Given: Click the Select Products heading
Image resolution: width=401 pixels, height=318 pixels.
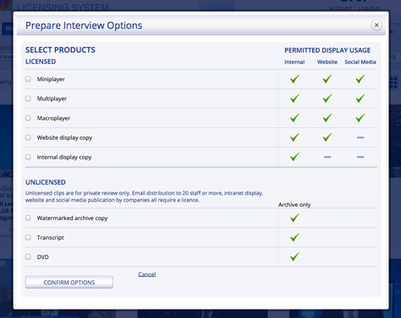Looking at the screenshot, I should [x=60, y=50].
